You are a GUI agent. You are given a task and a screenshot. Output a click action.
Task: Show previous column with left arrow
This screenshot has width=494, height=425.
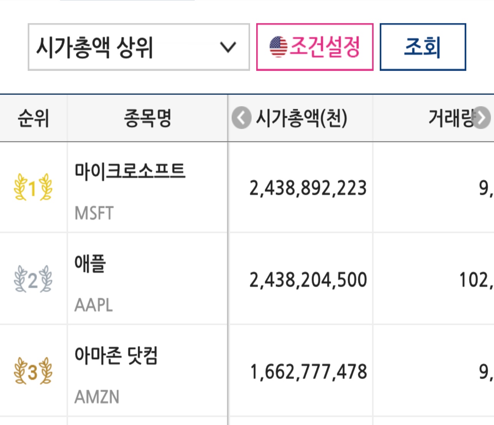(242, 118)
